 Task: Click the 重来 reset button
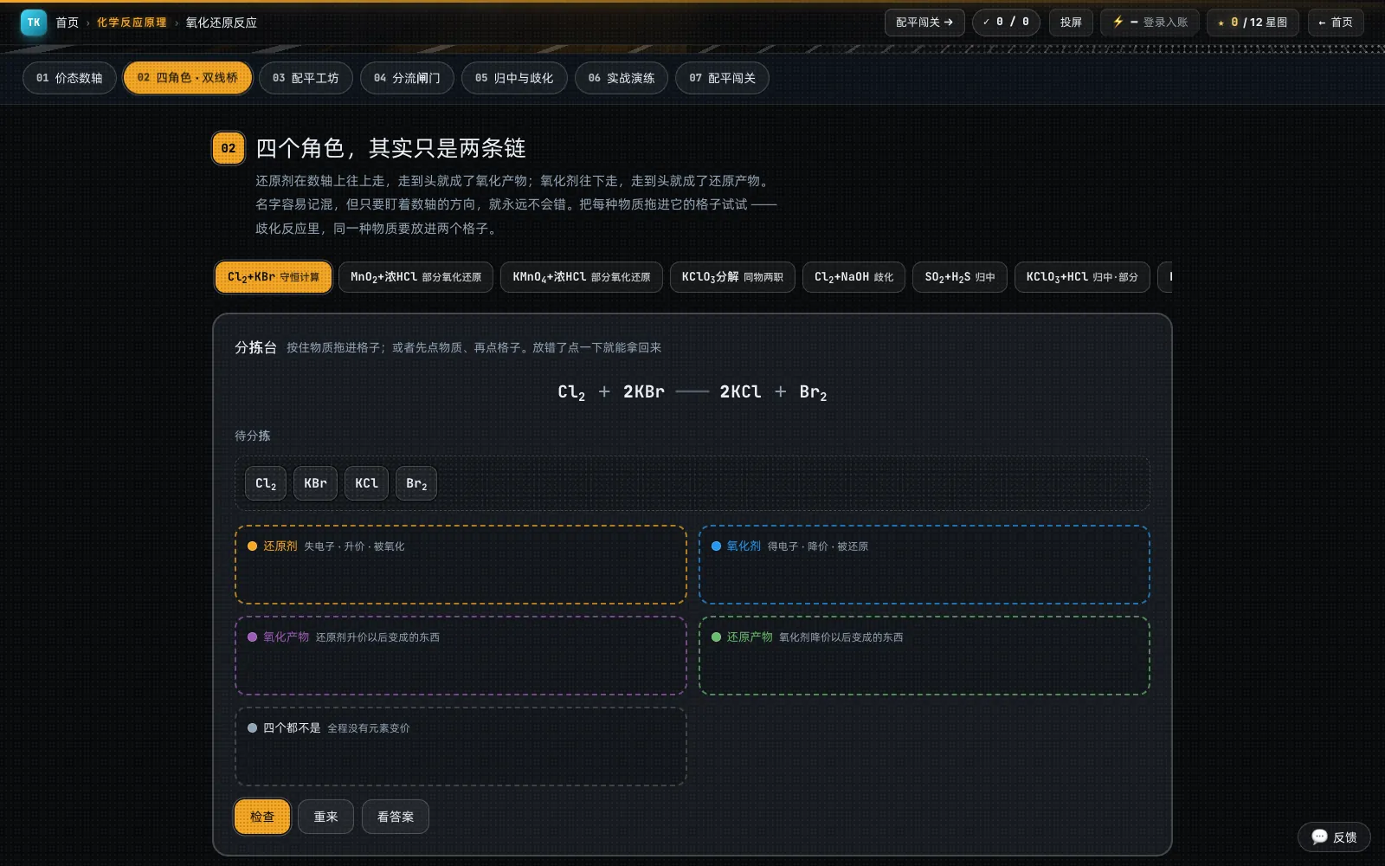[x=325, y=817]
